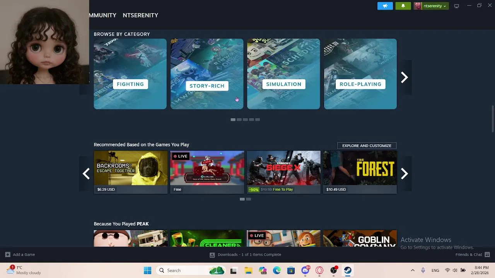Show next recommended games with right arrow

(x=404, y=174)
